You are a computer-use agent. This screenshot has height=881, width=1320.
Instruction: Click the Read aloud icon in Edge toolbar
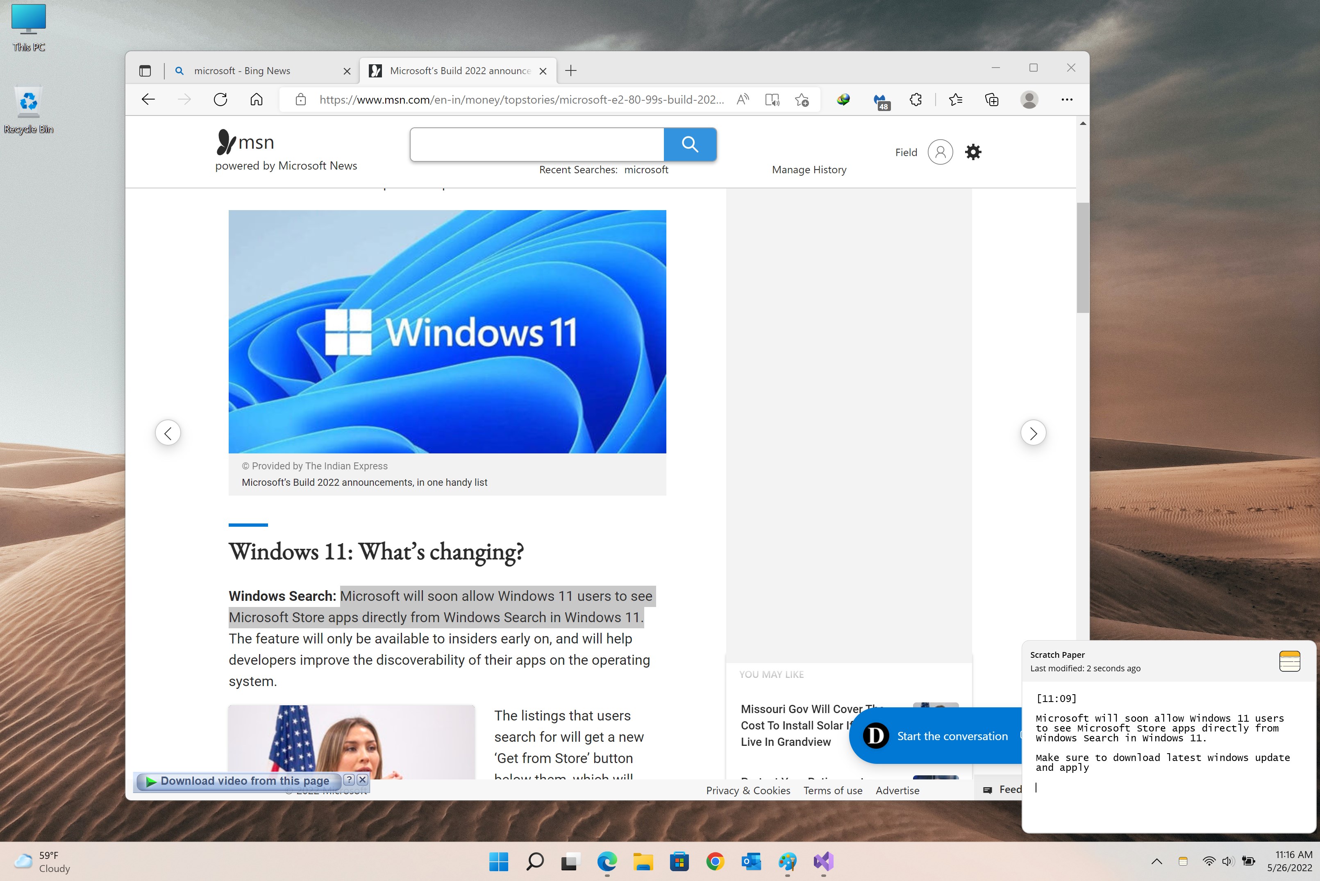(x=742, y=98)
